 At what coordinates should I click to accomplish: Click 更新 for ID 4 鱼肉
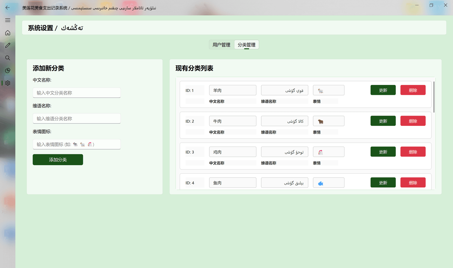coord(383,182)
